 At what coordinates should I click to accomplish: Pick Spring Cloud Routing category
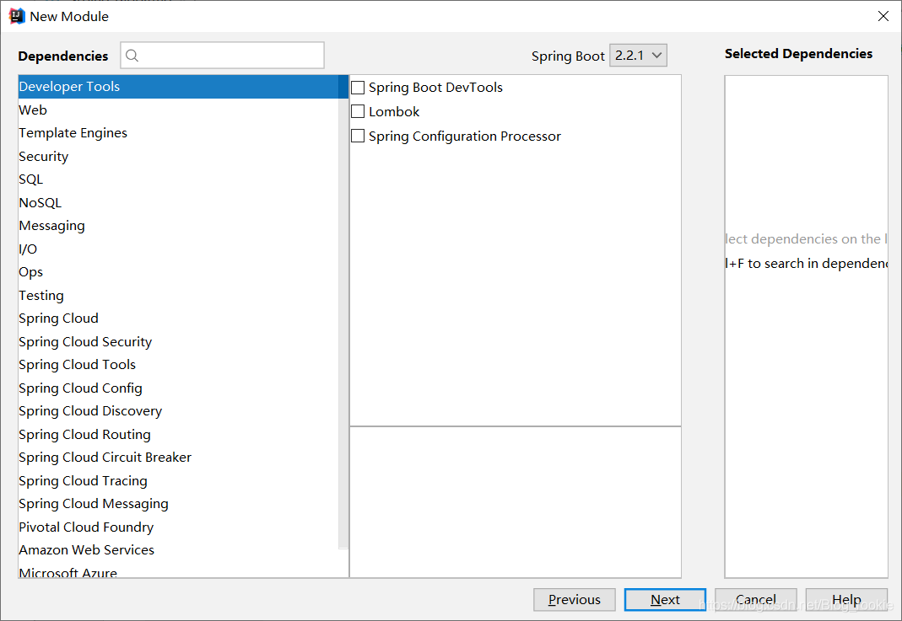coord(179,434)
